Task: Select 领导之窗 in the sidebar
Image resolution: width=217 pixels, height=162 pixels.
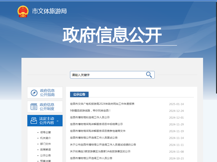Action: tap(45, 132)
